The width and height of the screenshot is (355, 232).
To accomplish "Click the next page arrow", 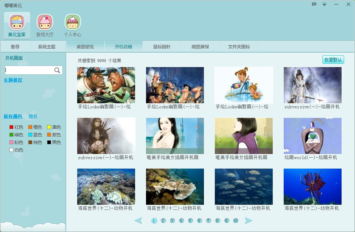I will click(x=249, y=220).
